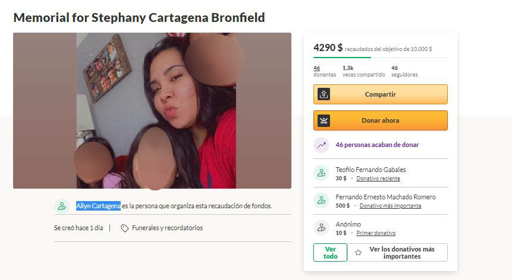Open the memorial photo of Stephany
This screenshot has height=280, width=512.
pyautogui.click(x=152, y=110)
